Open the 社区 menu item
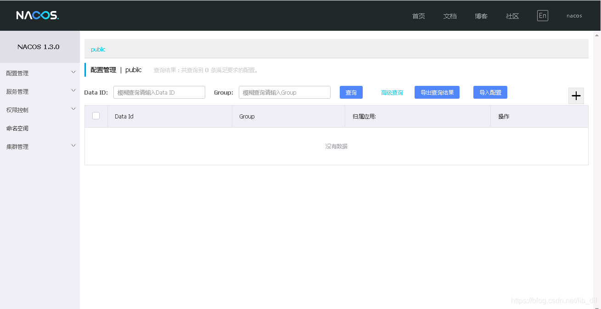This screenshot has height=309, width=601. (x=512, y=16)
